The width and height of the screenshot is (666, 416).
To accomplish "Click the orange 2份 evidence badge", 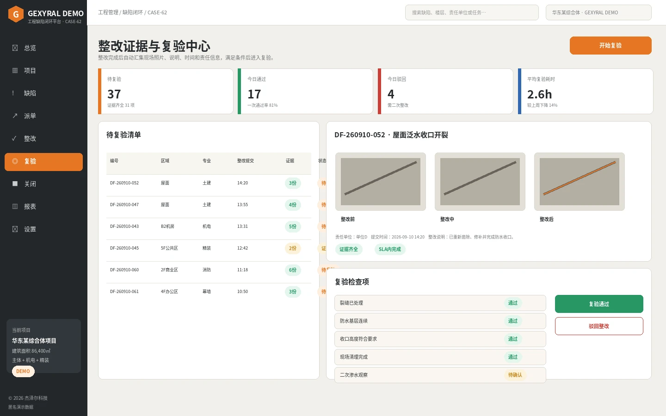I will [x=293, y=248].
